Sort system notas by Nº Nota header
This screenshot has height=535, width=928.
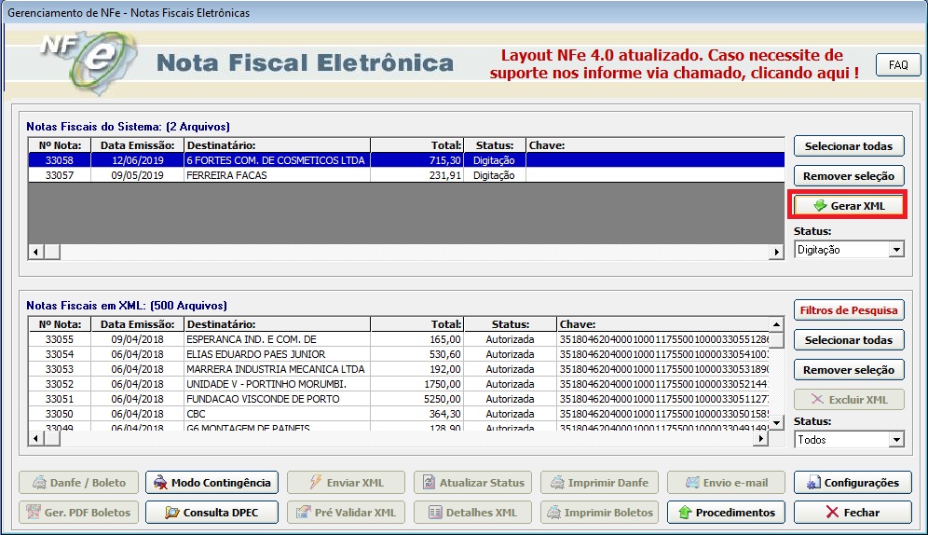tap(60, 145)
